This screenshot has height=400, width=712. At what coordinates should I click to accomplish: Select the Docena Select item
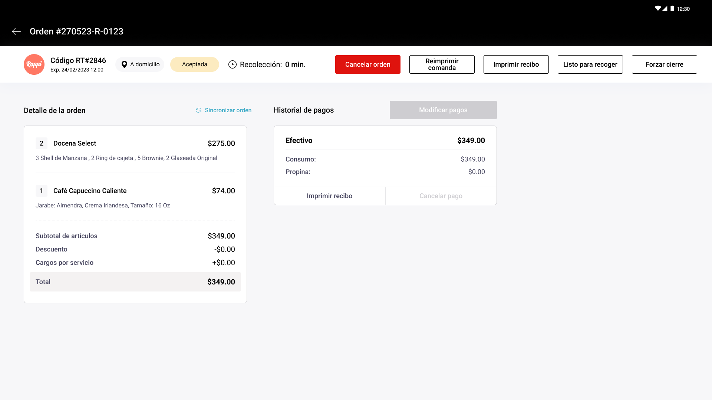[x=75, y=143]
